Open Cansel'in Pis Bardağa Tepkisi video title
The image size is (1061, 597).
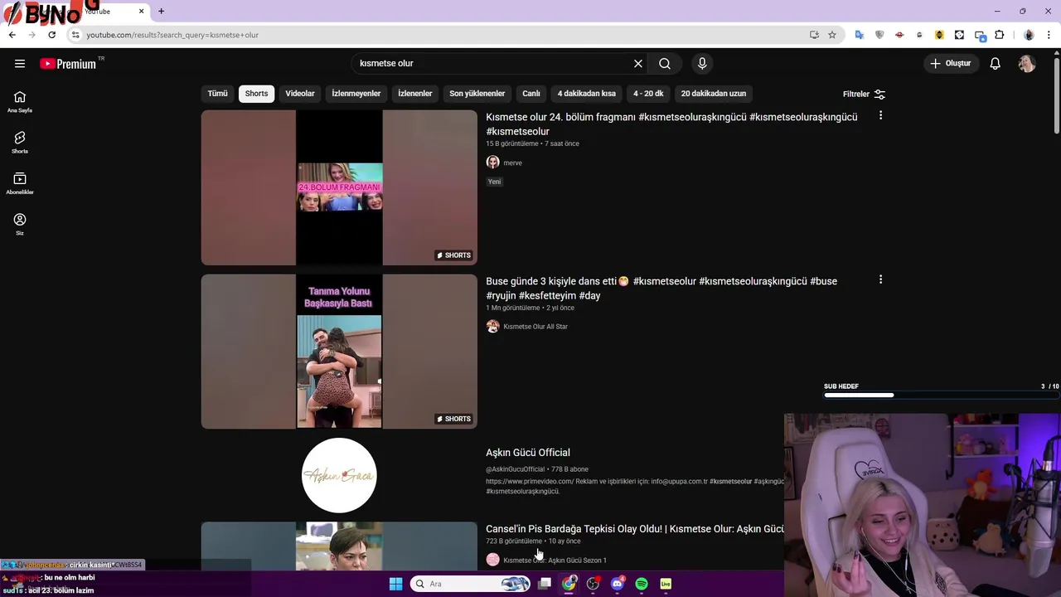pos(635,529)
